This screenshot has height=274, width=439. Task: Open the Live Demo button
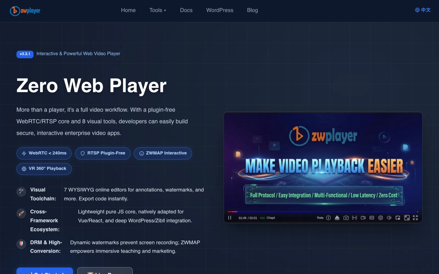coord(105,271)
